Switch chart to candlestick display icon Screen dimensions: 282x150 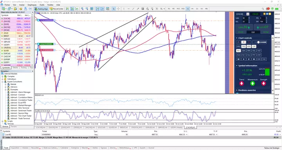tap(72, 9)
